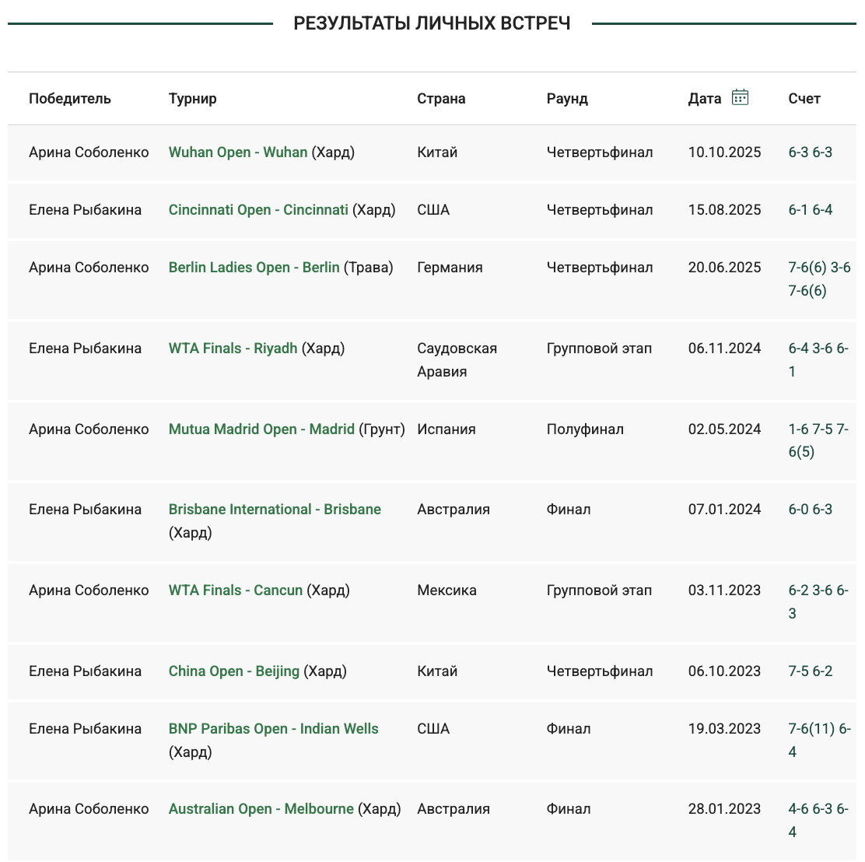Open the Wuhan Open - Wuhan tournament link

pyautogui.click(x=238, y=152)
